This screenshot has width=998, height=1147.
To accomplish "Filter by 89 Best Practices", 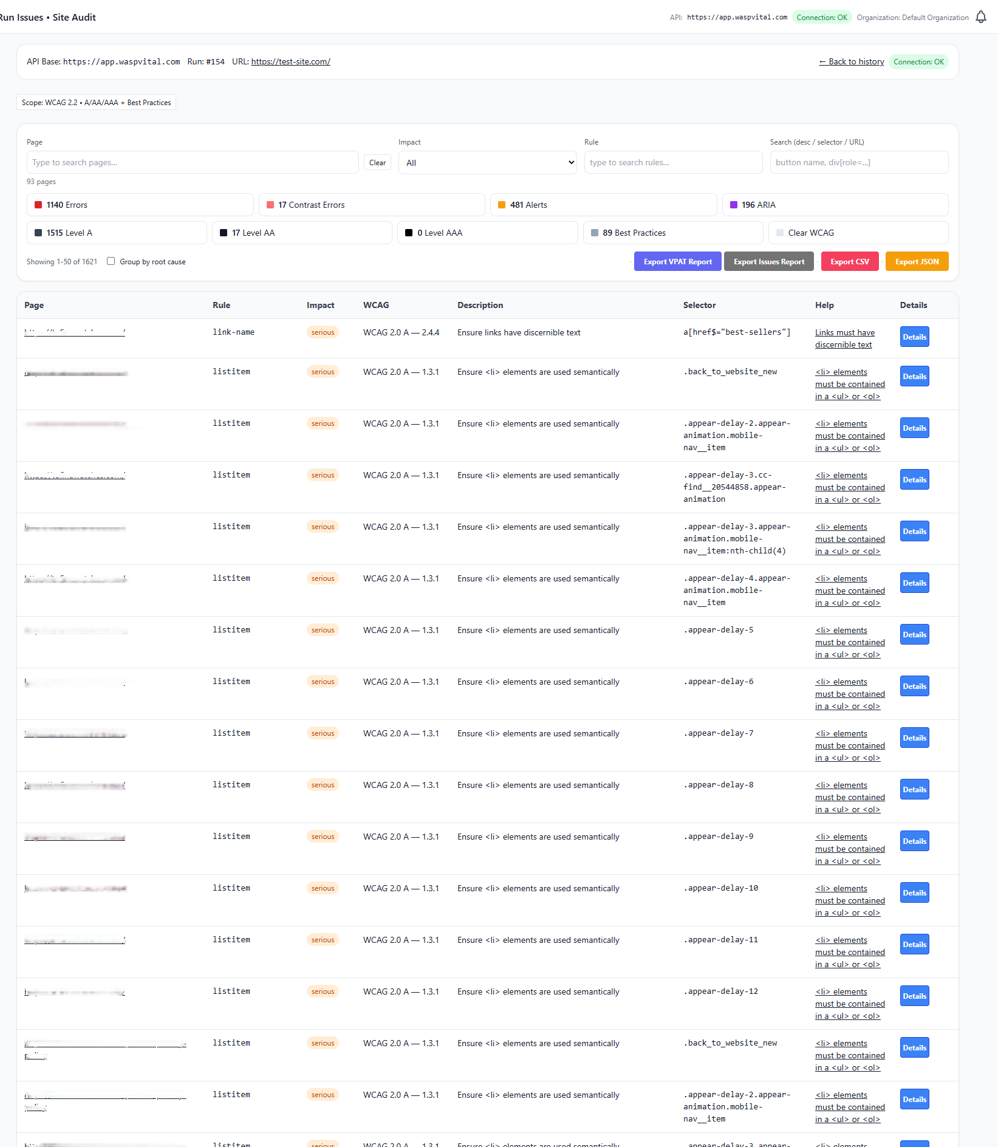I will pyautogui.click(x=672, y=233).
